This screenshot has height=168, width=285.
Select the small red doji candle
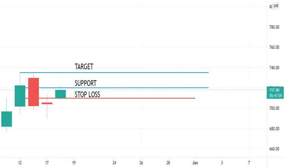(x=47, y=103)
